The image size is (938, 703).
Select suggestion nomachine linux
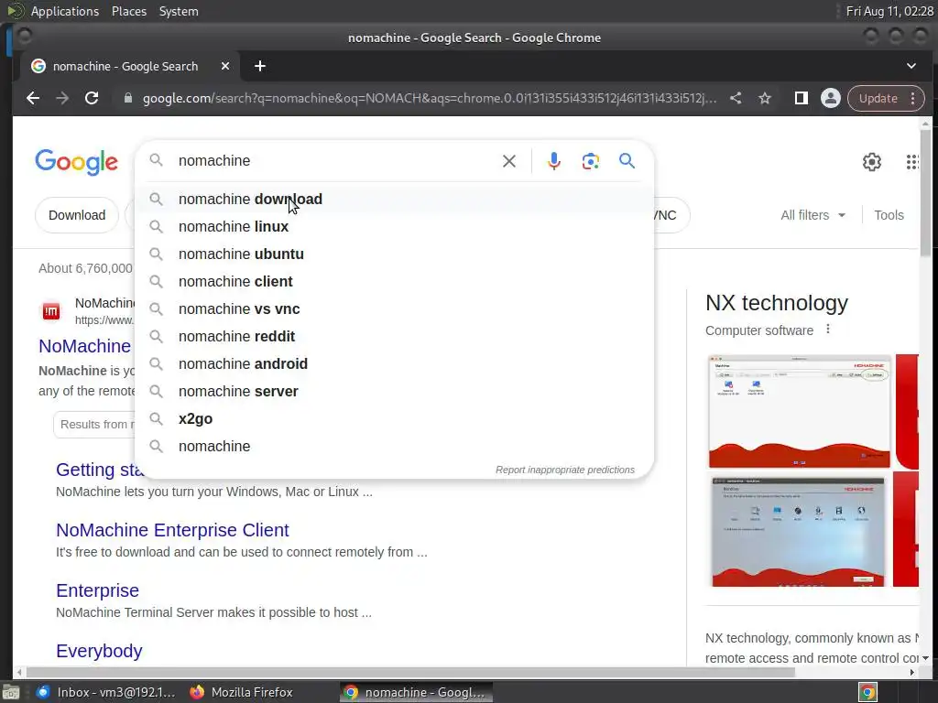point(395,227)
